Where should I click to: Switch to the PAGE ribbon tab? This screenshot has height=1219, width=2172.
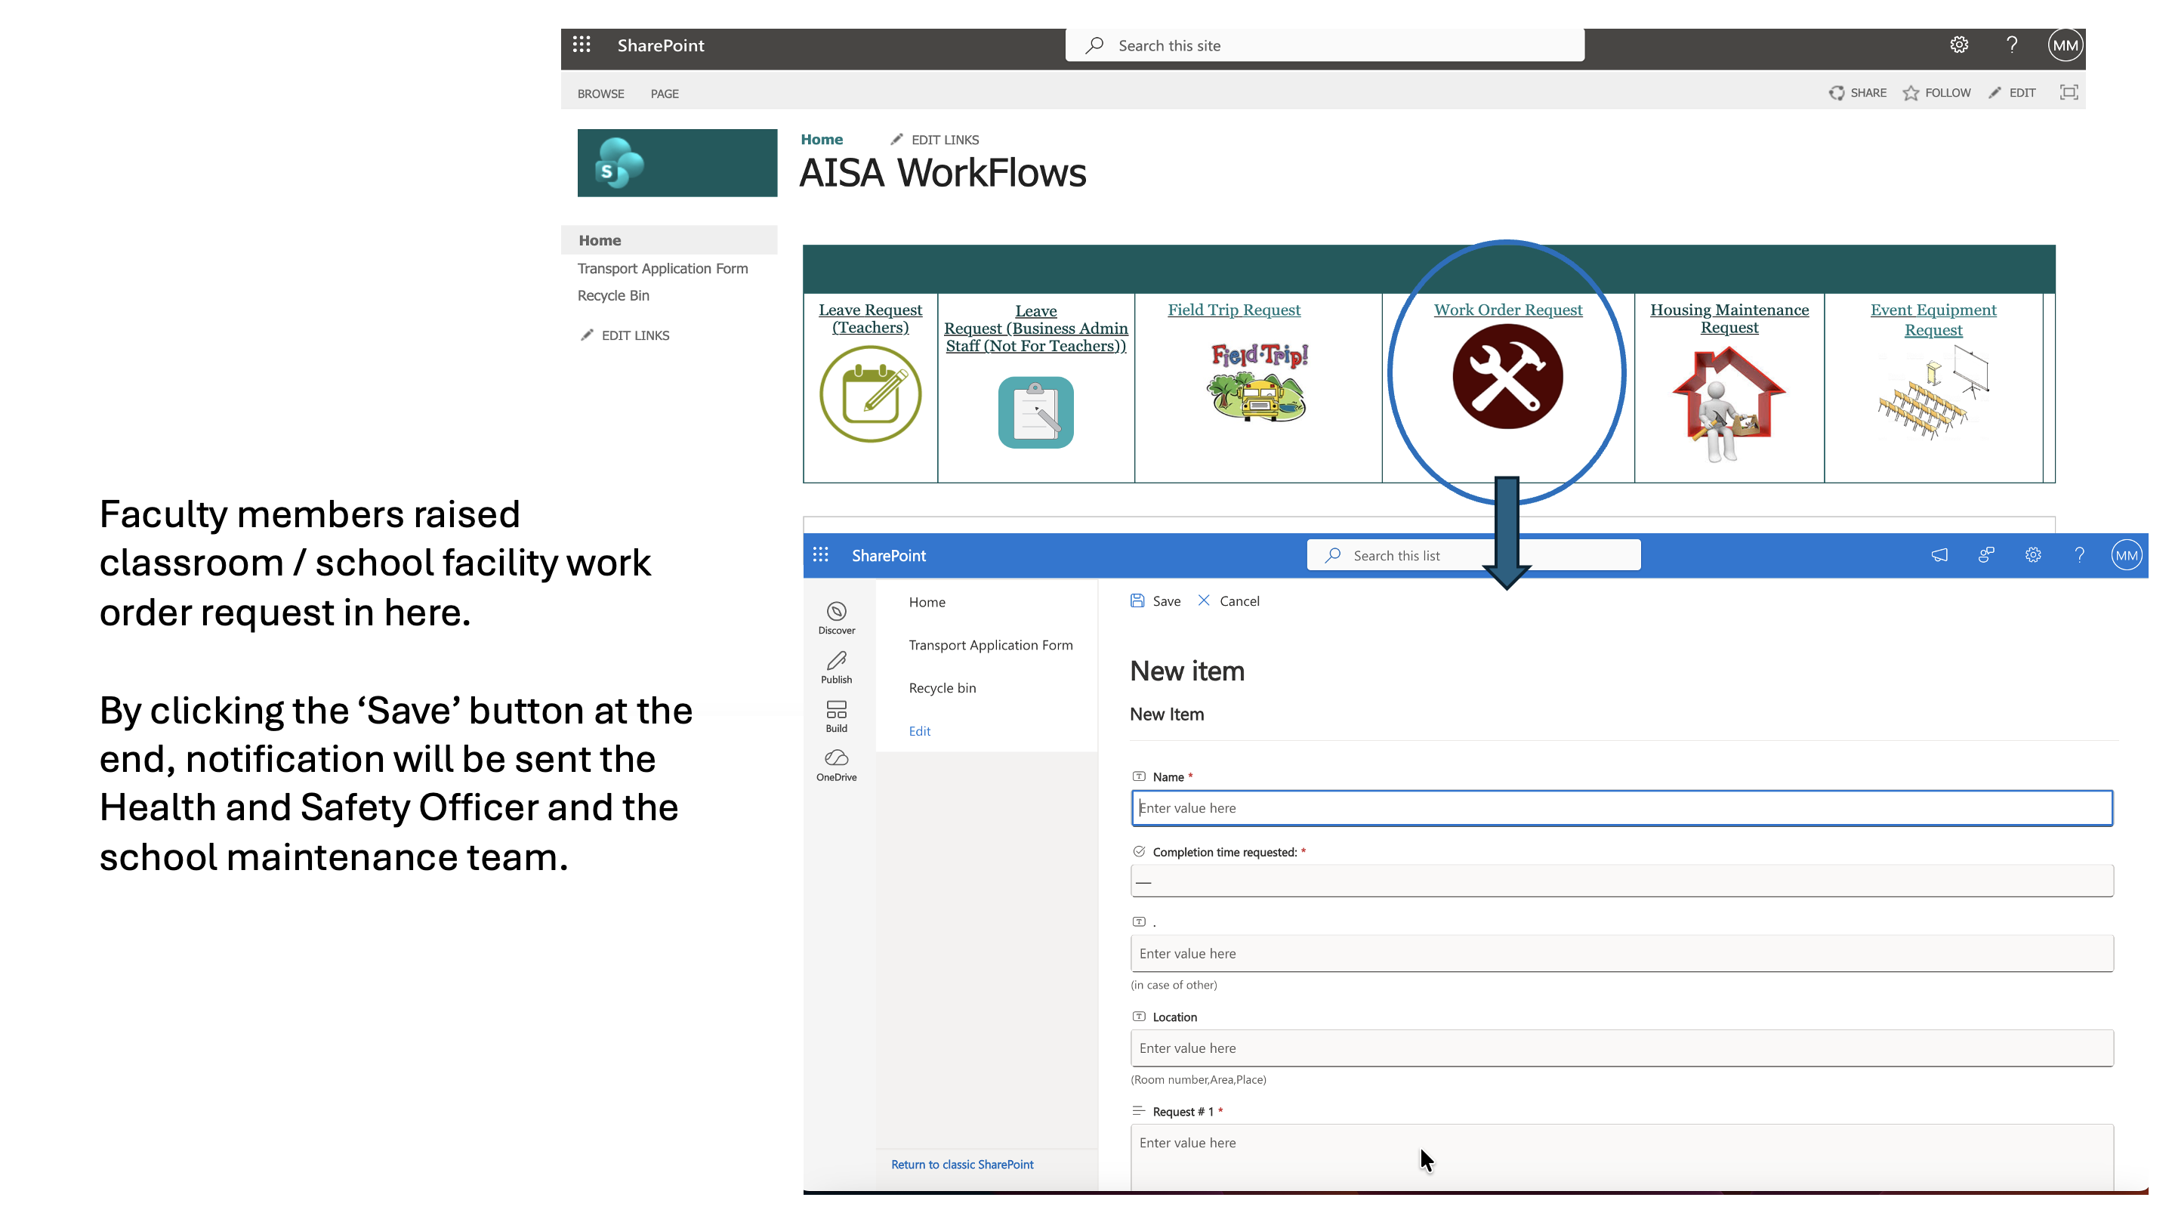tap(665, 94)
